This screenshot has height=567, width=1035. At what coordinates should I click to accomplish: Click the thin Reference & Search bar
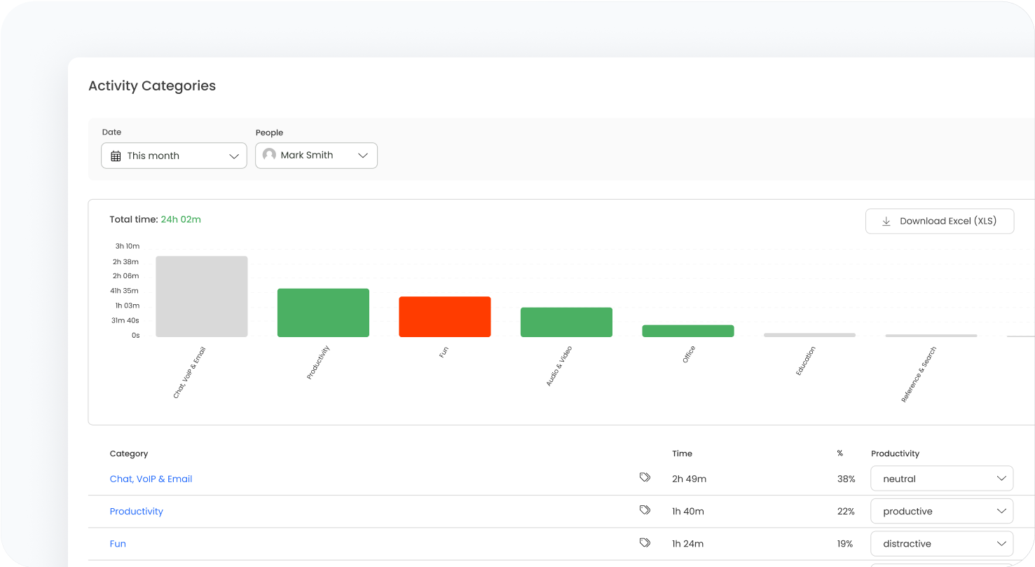931,336
